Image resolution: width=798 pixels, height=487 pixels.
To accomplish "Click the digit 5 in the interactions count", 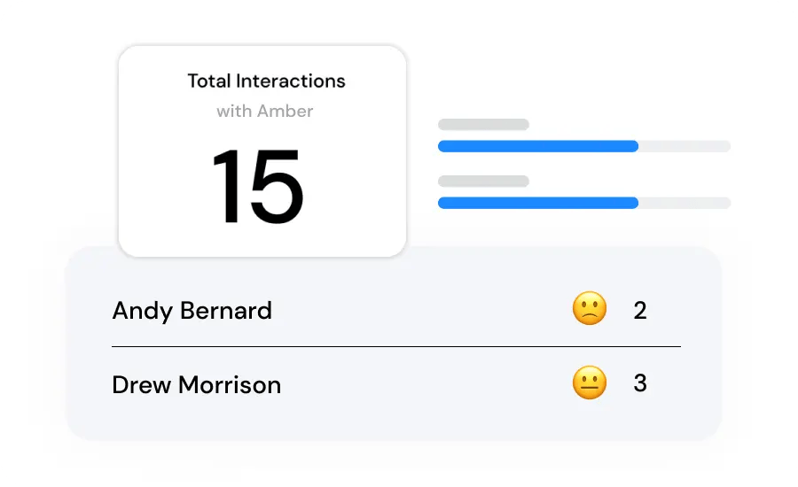I will pyautogui.click(x=278, y=187).
